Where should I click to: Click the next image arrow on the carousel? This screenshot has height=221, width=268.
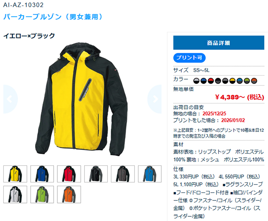(155, 99)
